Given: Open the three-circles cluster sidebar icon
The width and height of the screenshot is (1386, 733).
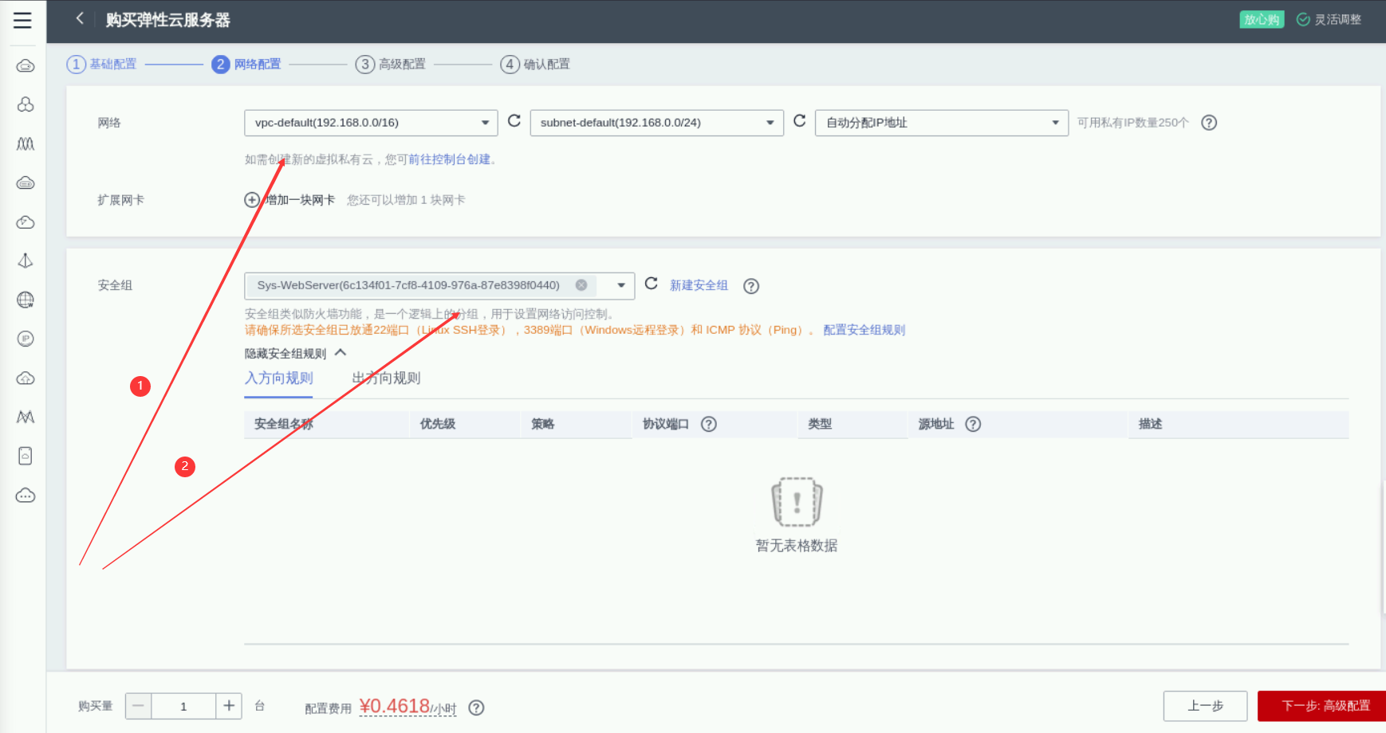Looking at the screenshot, I should [x=26, y=104].
